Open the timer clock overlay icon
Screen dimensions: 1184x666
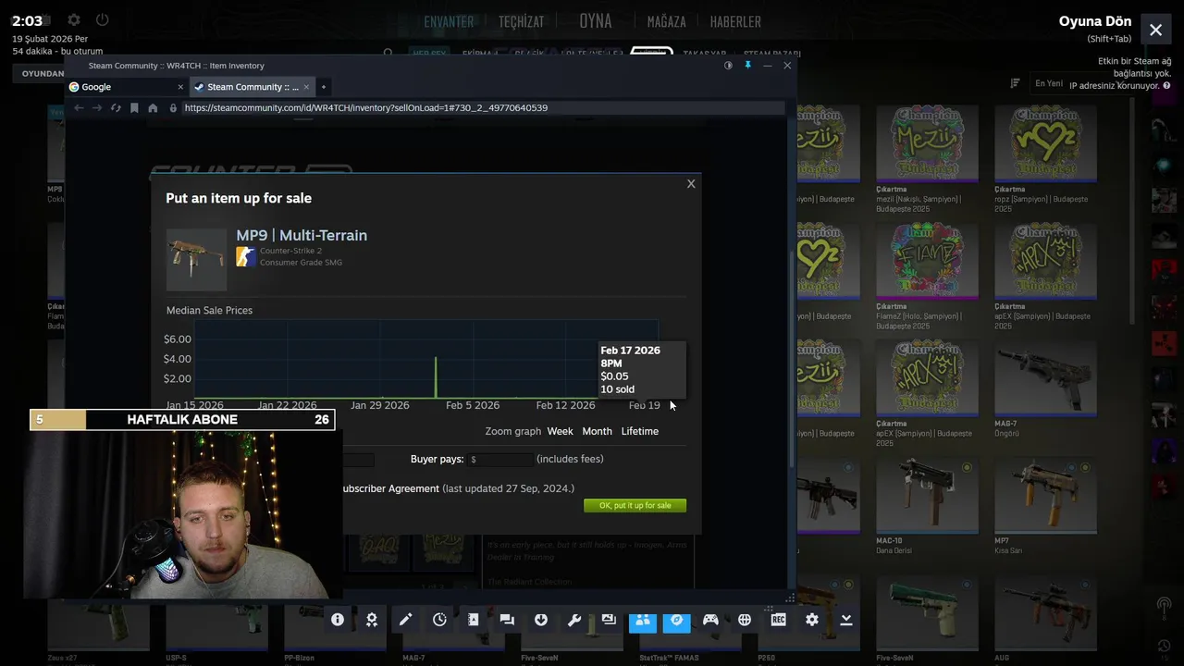coord(439,620)
